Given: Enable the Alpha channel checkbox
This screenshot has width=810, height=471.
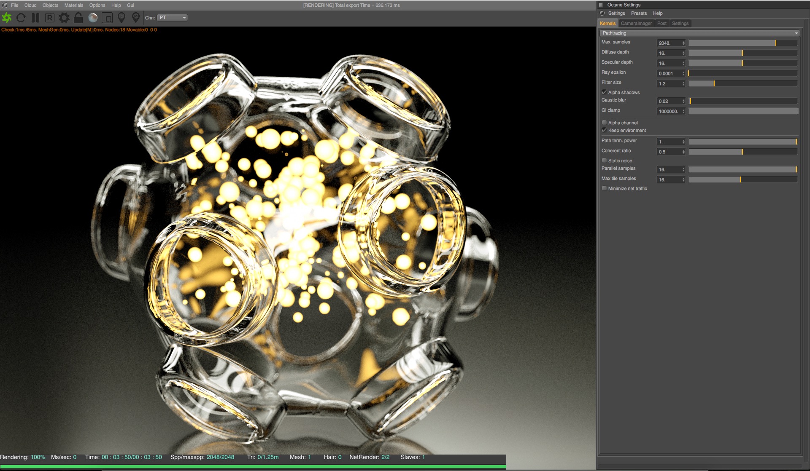Looking at the screenshot, I should click(x=604, y=123).
